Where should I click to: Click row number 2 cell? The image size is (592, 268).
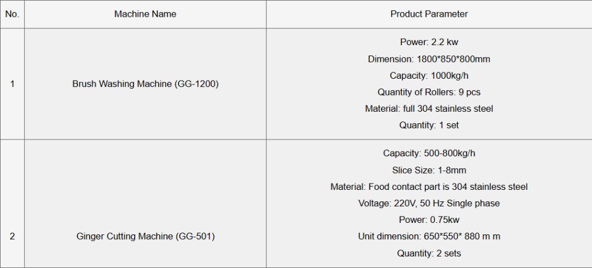click(x=12, y=236)
